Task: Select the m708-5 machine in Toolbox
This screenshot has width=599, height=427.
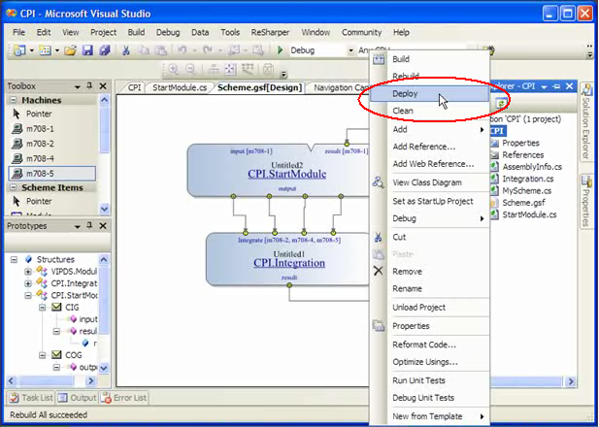Action: tap(52, 174)
